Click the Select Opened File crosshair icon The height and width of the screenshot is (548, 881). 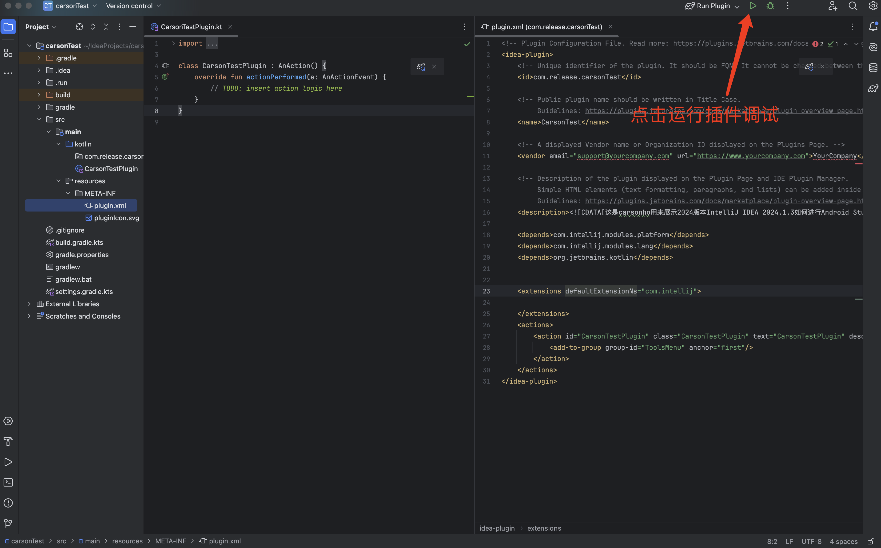(x=79, y=27)
